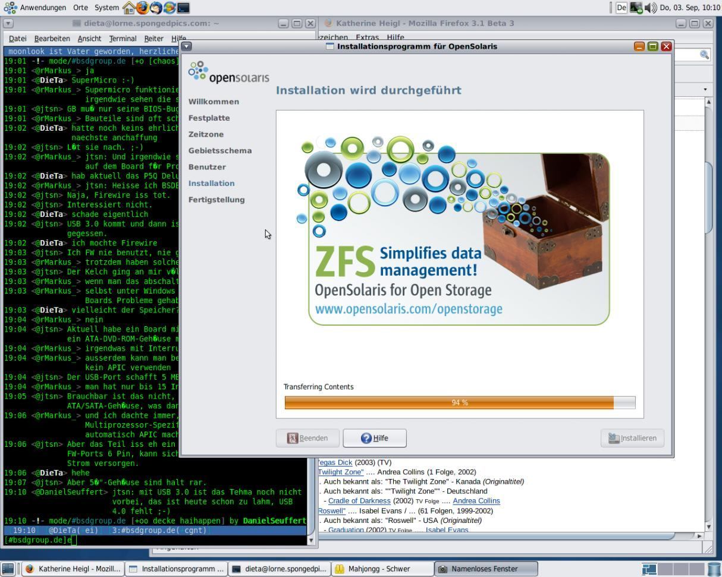The width and height of the screenshot is (722, 577).
Task: Open the package manager launcher in panel
Action: click(169, 8)
